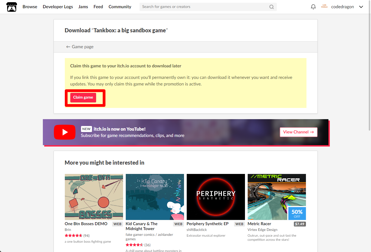Image resolution: width=371 pixels, height=252 pixels.
Task: Open Metric Racer thumbnail
Action: [277, 197]
